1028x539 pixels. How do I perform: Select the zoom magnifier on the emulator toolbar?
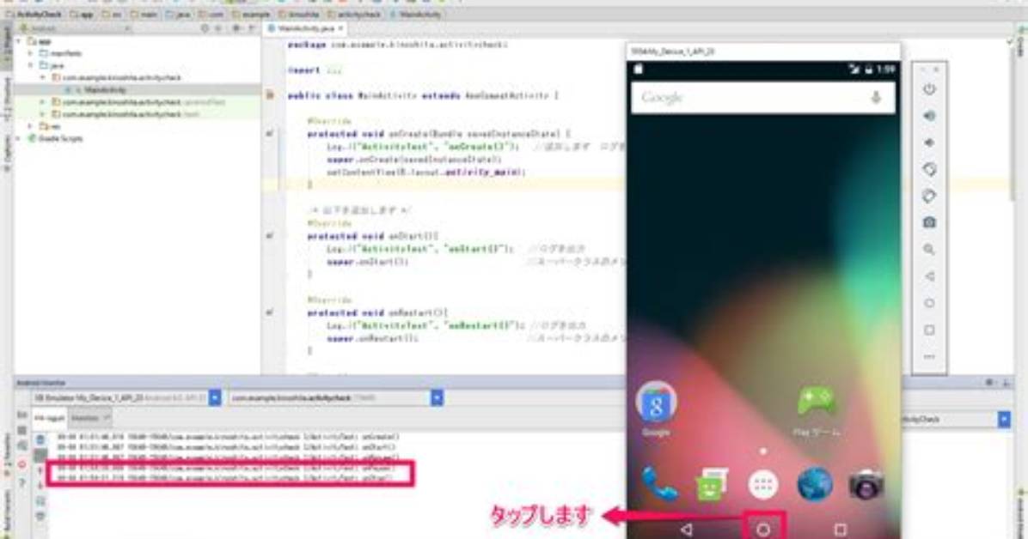pyautogui.click(x=929, y=250)
